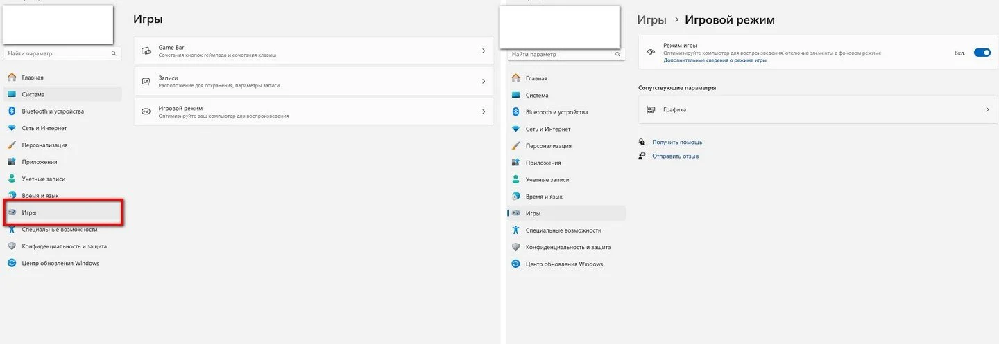Open Дополнительные сведения о режиме игры link
999x344 pixels.
[x=715, y=60]
